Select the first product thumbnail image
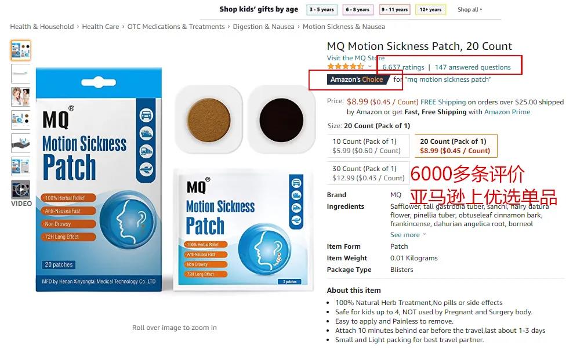This screenshot has height=352, width=573. 20,50
